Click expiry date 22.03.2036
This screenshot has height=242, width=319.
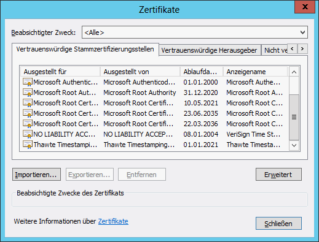(200, 124)
